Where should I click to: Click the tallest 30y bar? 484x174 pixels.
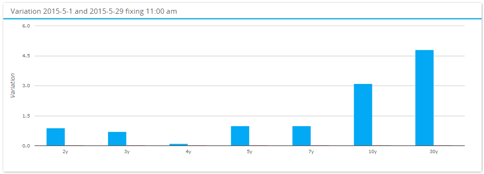pyautogui.click(x=424, y=98)
